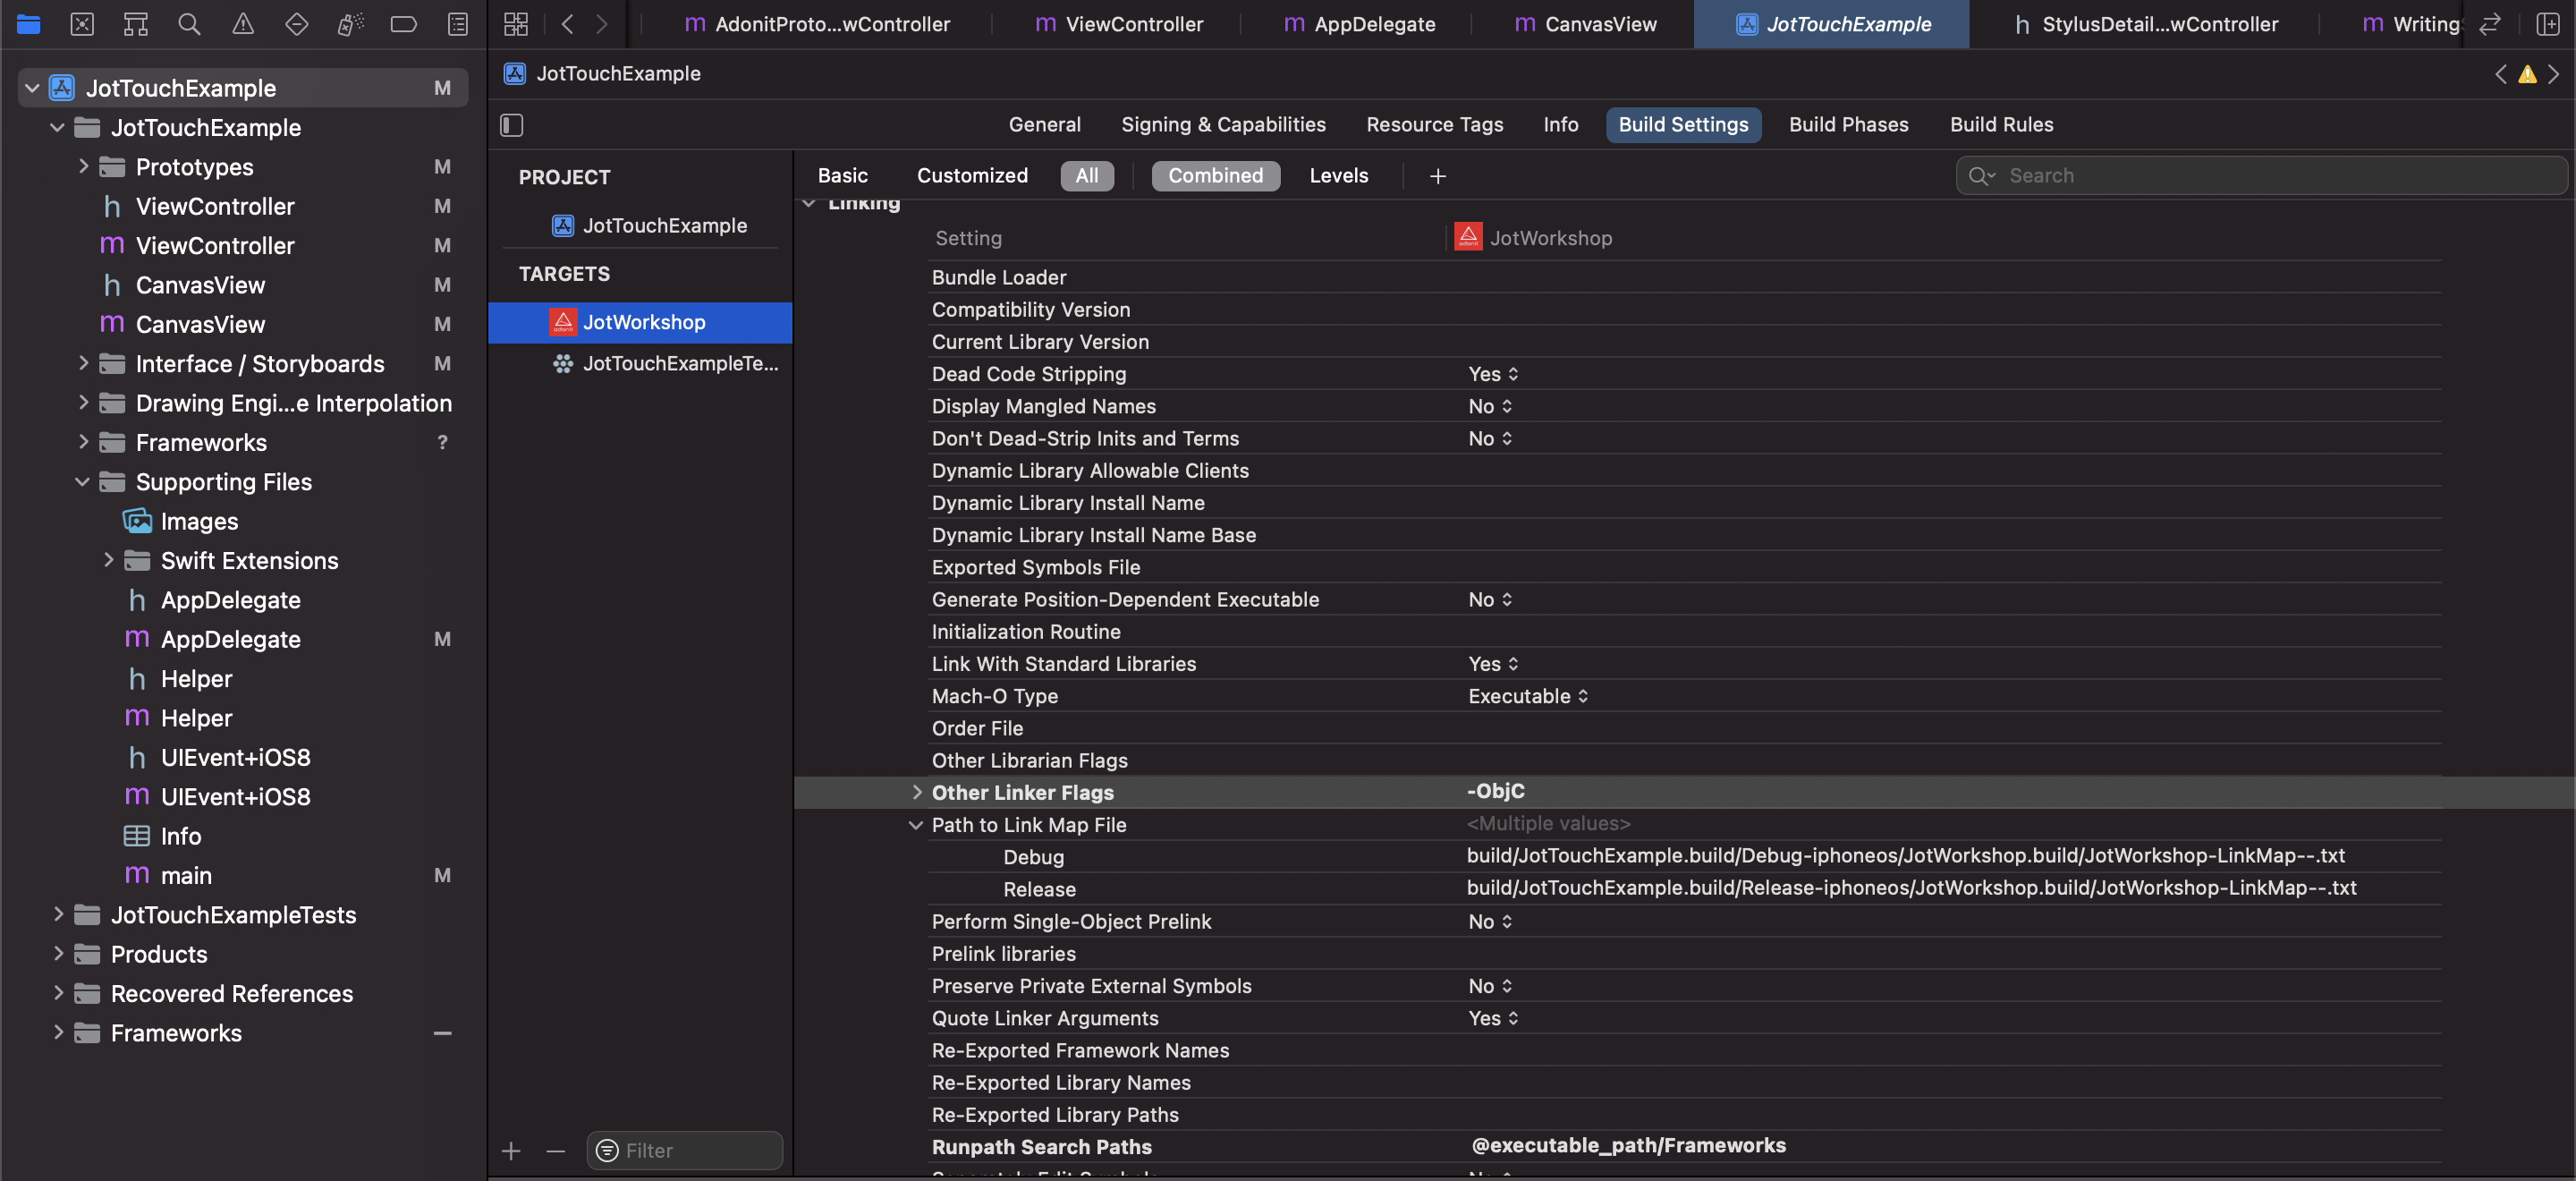Expand Recovered References group
The image size is (2576, 1181).
[57, 993]
